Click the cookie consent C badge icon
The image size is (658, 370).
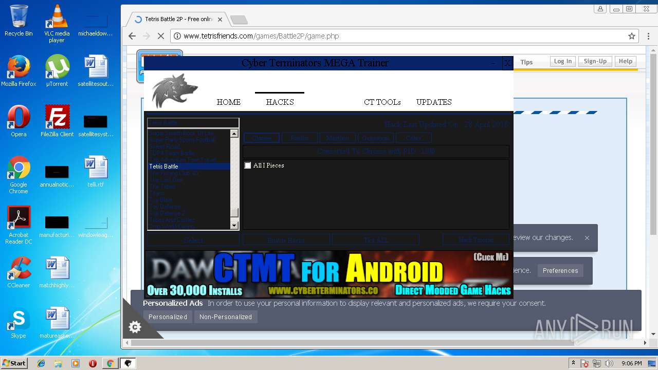click(135, 327)
